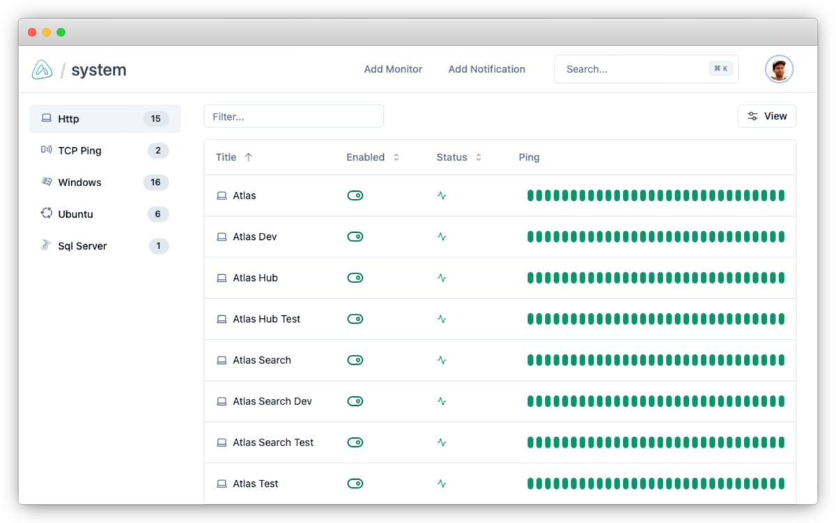Screen dimensions: 836x523
Task: Click the app logo in the breadcrumb
Action: (x=42, y=69)
